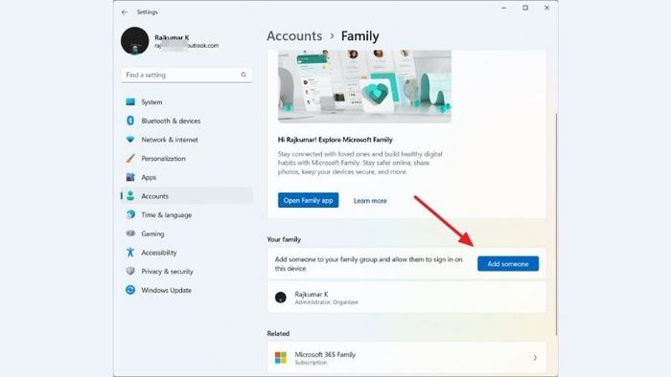Select the Rajkumar K Administrator, Organizer row
The width and height of the screenshot is (671, 377).
click(406, 298)
